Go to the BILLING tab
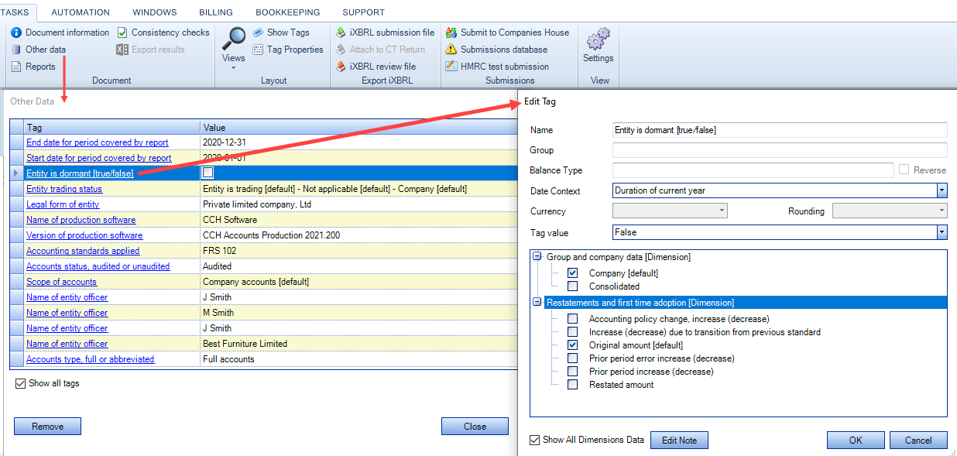Screen dimensions: 957x456 (x=215, y=12)
